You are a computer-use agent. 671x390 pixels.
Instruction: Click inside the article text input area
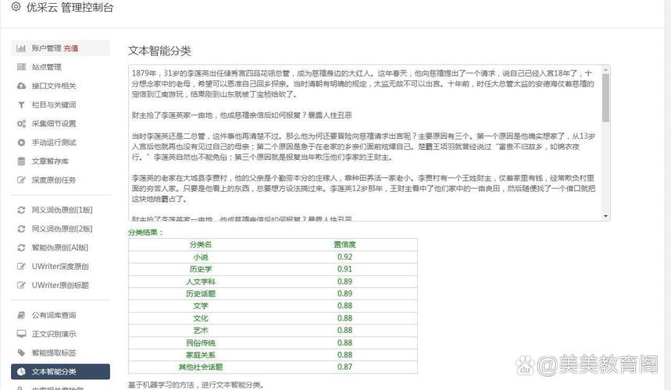[365, 143]
